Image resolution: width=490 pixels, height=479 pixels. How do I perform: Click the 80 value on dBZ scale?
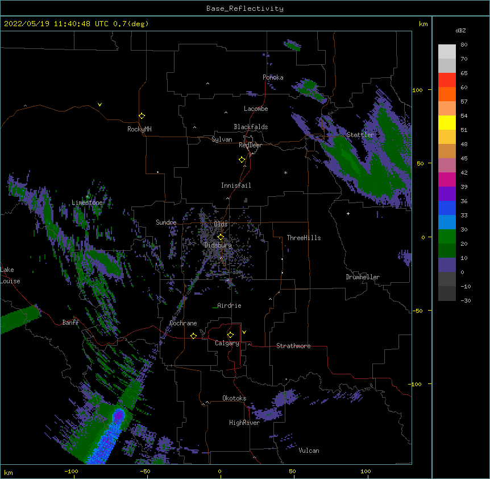tap(464, 45)
